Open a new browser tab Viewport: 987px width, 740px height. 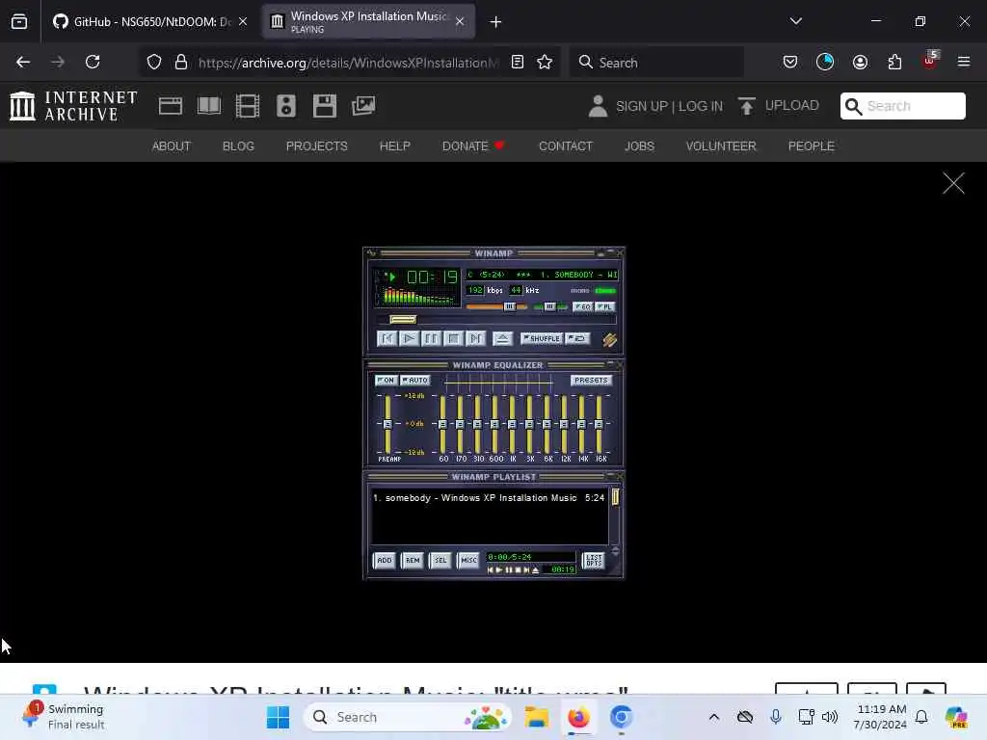click(x=495, y=22)
